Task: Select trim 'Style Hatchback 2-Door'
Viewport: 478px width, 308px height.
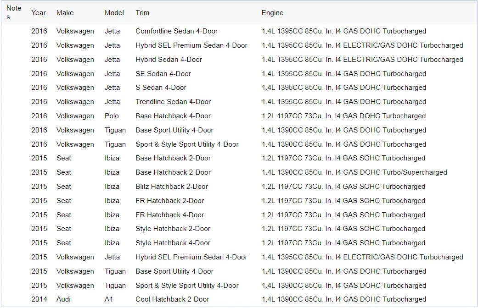Action: click(173, 229)
